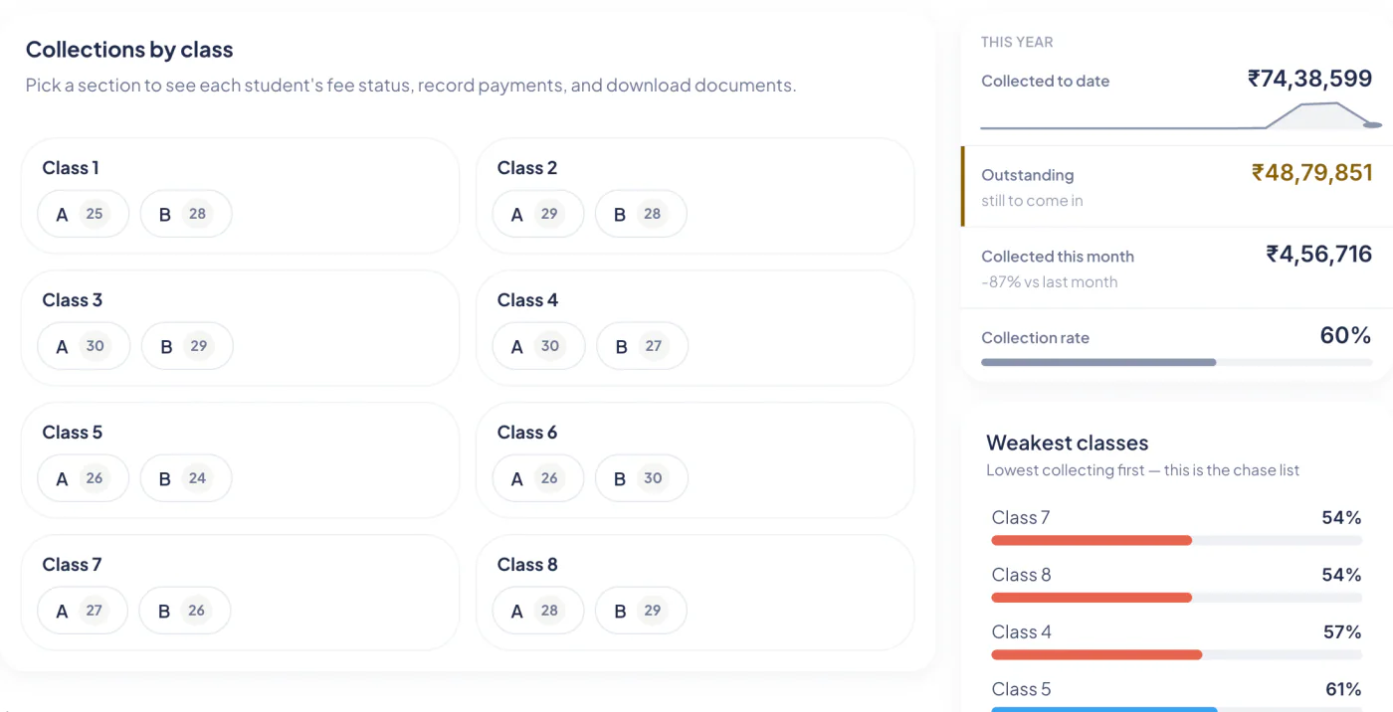Click "Class 7" in the Weakest classes list
The height and width of the screenshot is (712, 1393).
click(1021, 517)
